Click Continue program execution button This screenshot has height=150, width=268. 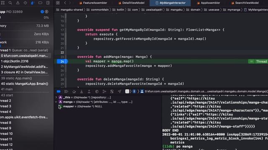[66, 92]
